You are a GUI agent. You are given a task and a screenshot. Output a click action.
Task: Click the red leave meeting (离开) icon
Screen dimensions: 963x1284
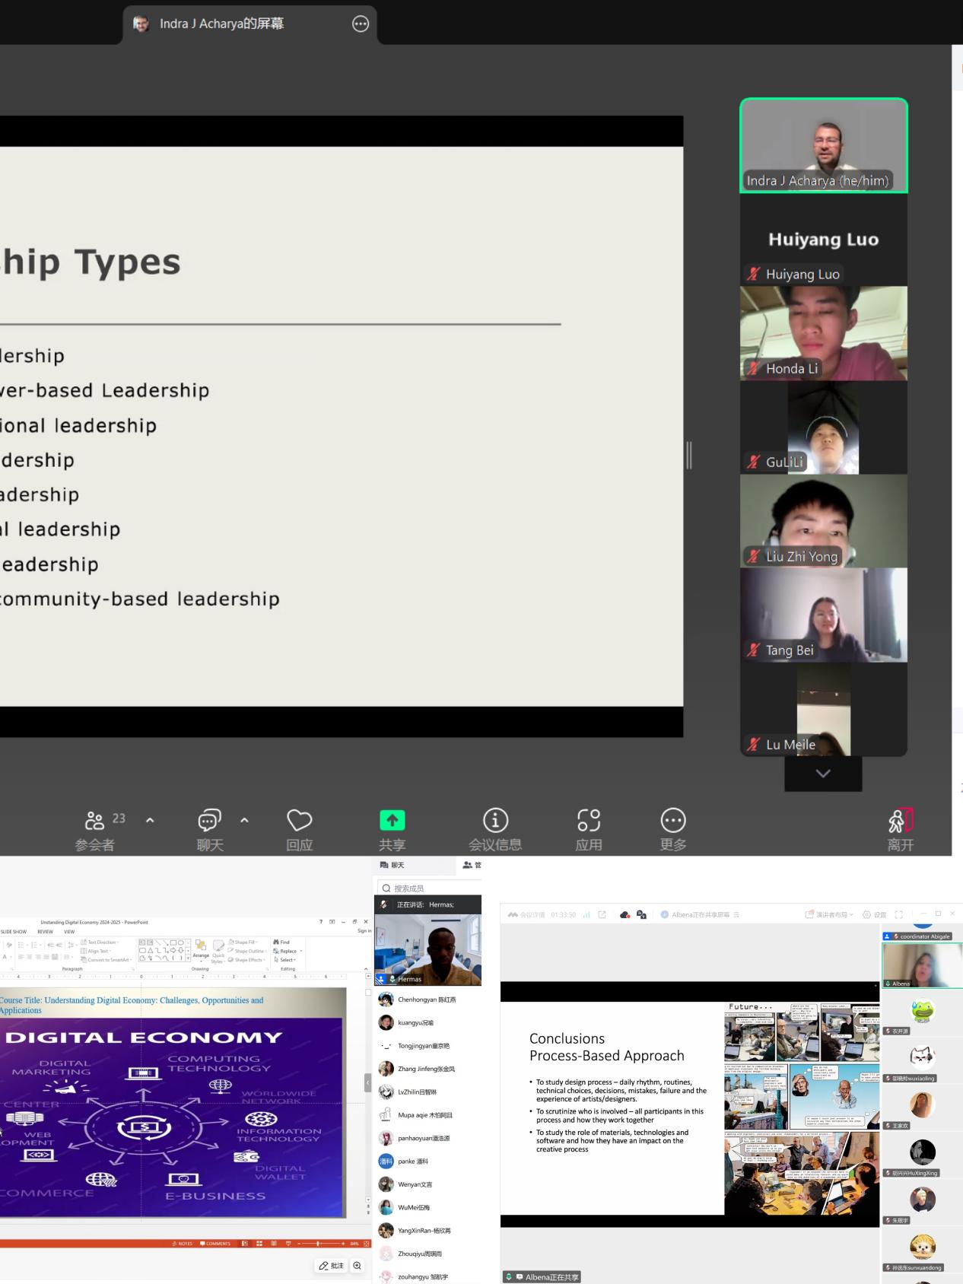pos(900,822)
